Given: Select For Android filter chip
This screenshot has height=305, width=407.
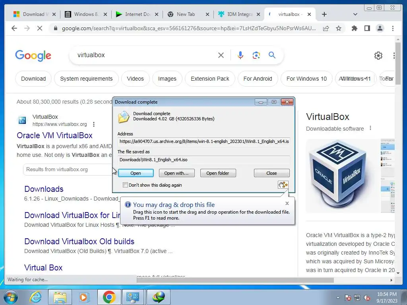Looking at the screenshot, I should pos(258,79).
